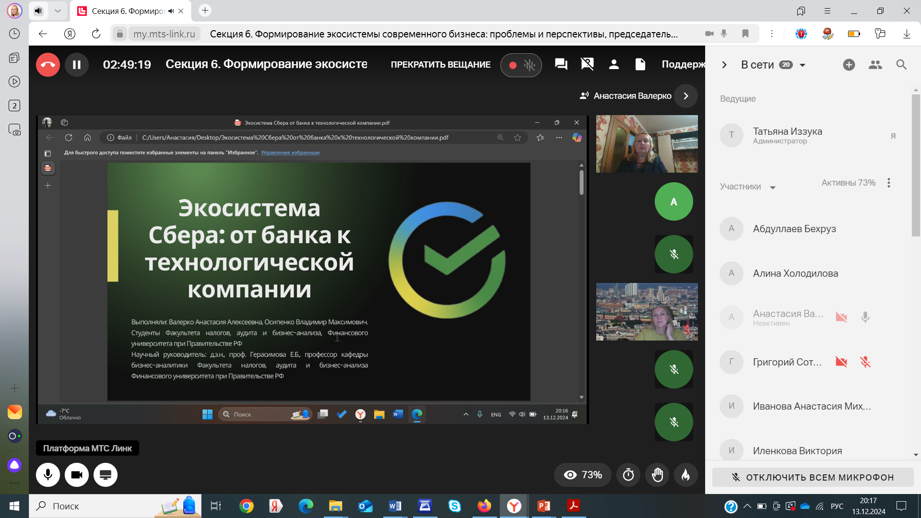Click ПРЕКРАТИТЬ ВЕЩАНИЕ button
Screen dimensions: 921x518
(x=440, y=65)
